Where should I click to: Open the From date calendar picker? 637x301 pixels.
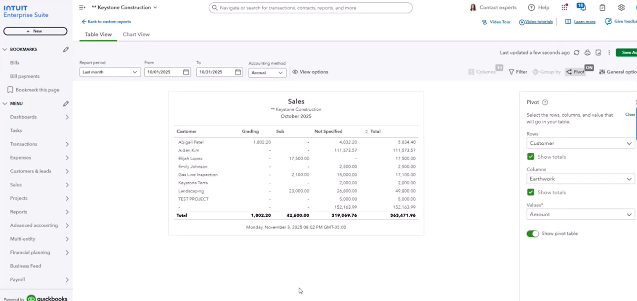point(186,72)
